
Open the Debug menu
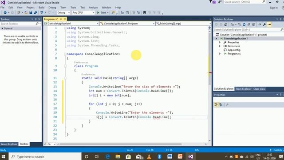tap(52, 8)
